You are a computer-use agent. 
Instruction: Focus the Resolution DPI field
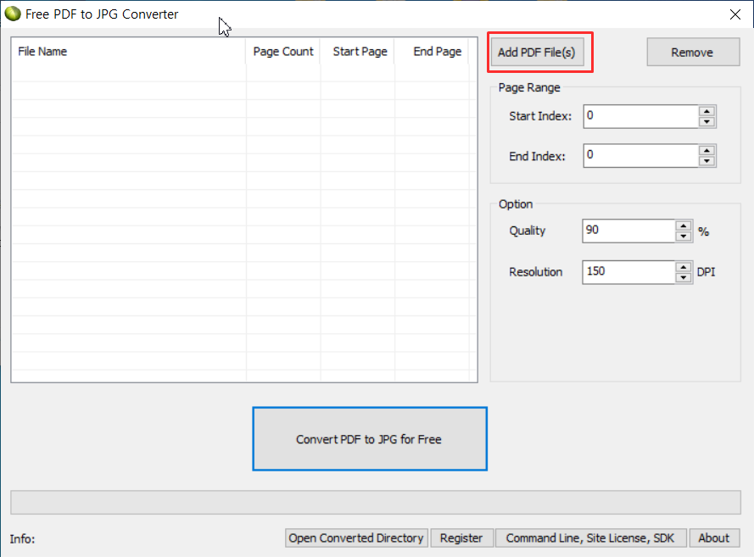tap(628, 272)
